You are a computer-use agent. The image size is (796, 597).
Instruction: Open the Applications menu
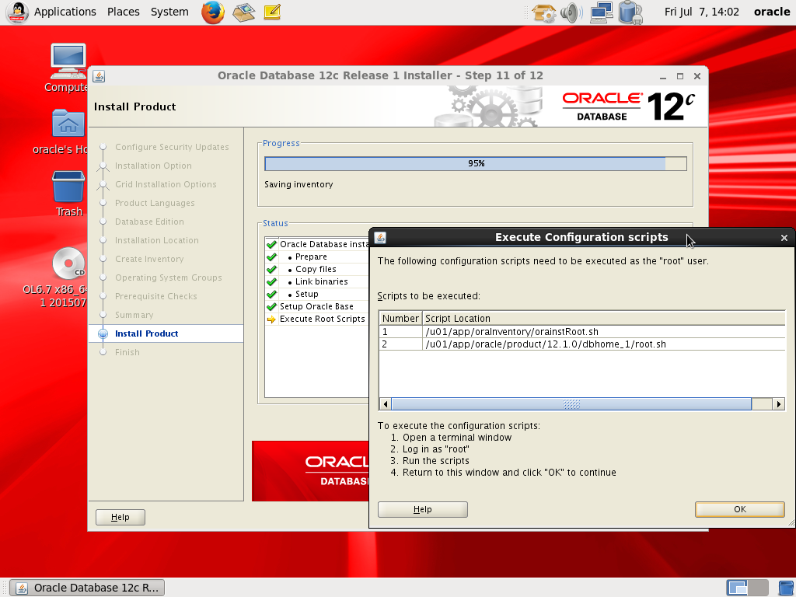tap(65, 12)
